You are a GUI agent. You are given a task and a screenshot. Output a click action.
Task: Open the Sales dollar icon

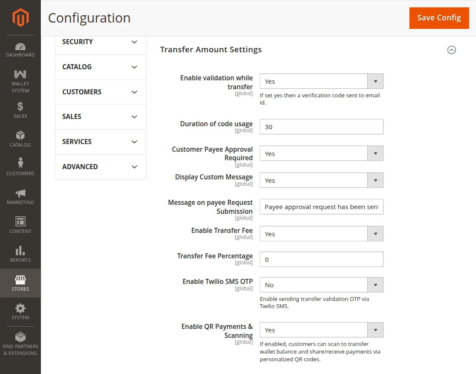20,106
